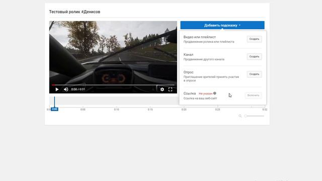Click the Ссылка option title
This screenshot has width=322, height=181.
[x=190, y=94]
